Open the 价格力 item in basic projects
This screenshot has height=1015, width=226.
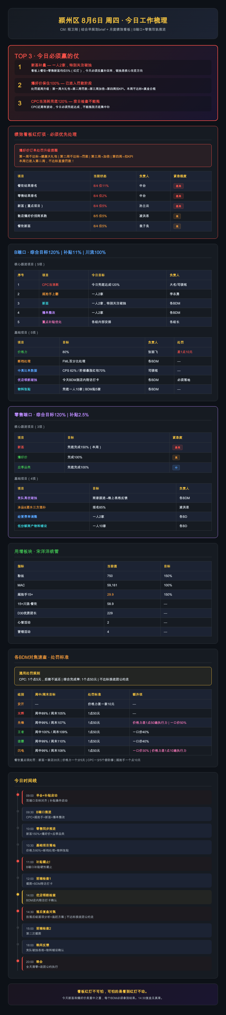point(22,352)
